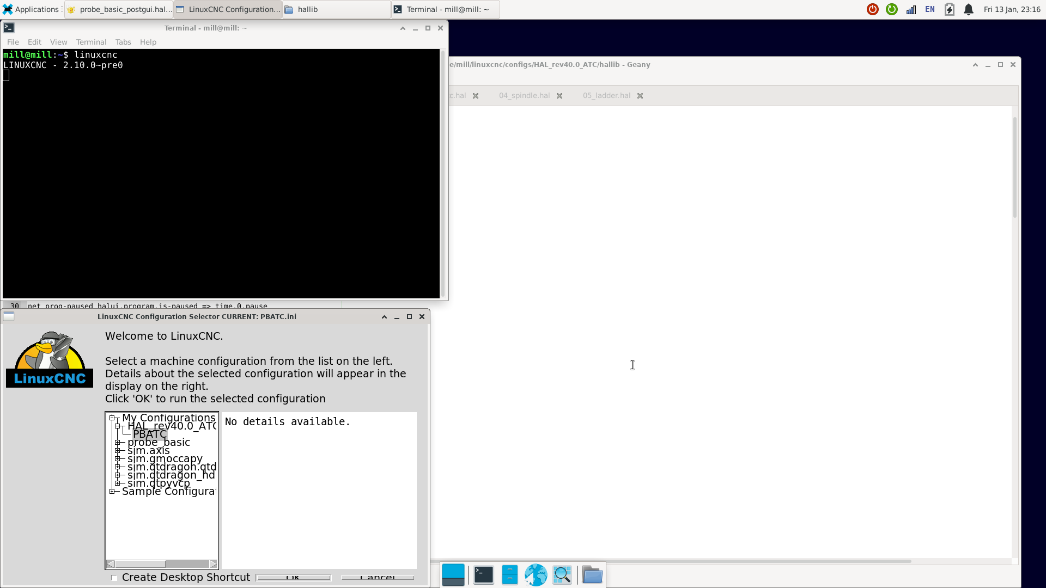
Task: Expand the sim.qtdragon.qtd tree node
Action: pos(118,467)
